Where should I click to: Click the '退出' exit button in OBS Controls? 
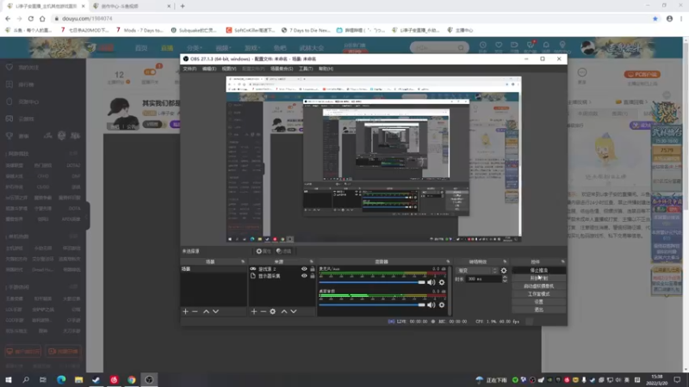click(539, 310)
